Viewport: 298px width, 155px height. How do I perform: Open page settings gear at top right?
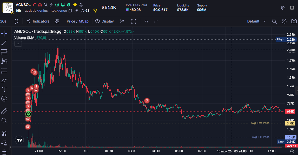pyautogui.click(x=283, y=8)
